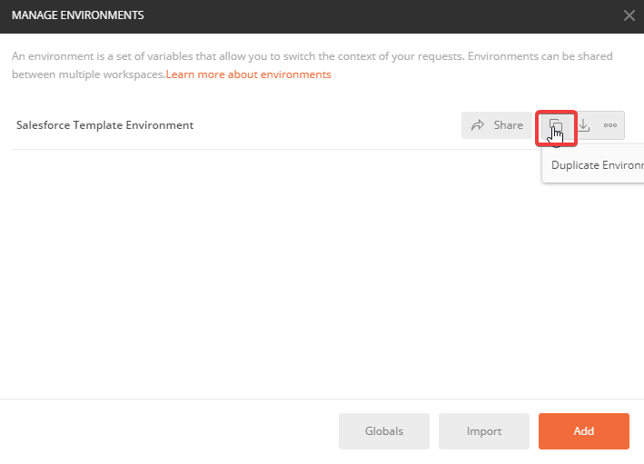The width and height of the screenshot is (644, 464).
Task: Click the ellipsis icon beside download
Action: [x=610, y=125]
